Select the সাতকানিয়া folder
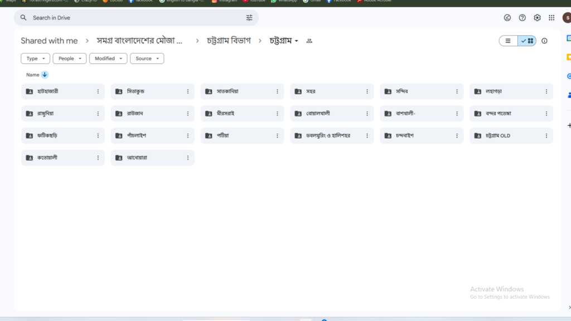 tap(236, 91)
